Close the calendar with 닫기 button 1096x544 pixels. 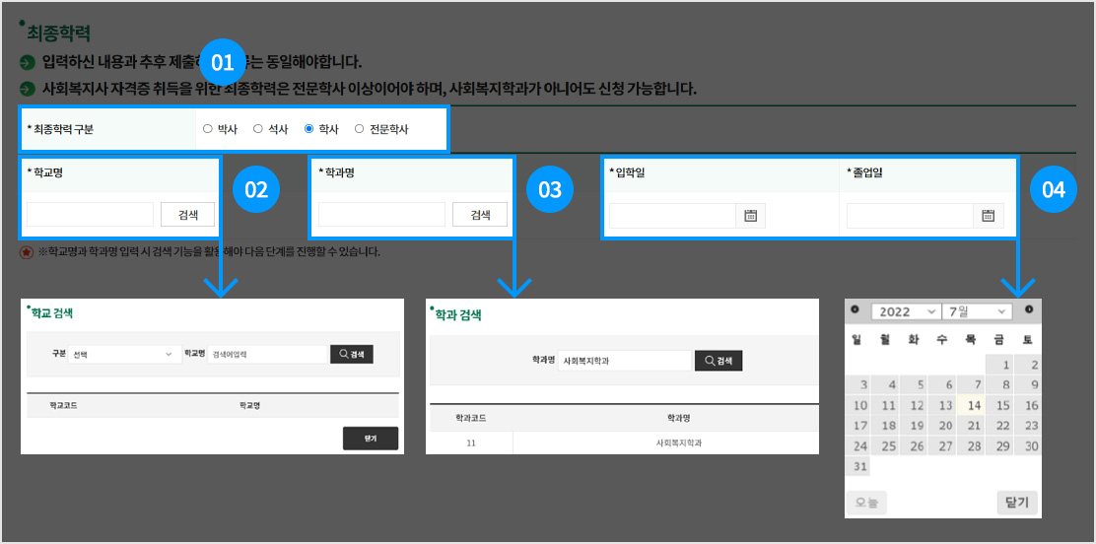pyautogui.click(x=1016, y=503)
